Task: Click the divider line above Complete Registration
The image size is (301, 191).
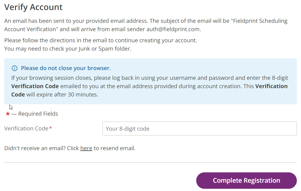Action: point(150,162)
